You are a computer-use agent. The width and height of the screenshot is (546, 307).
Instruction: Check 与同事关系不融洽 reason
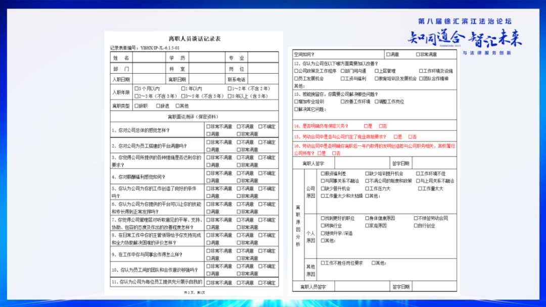(323, 181)
